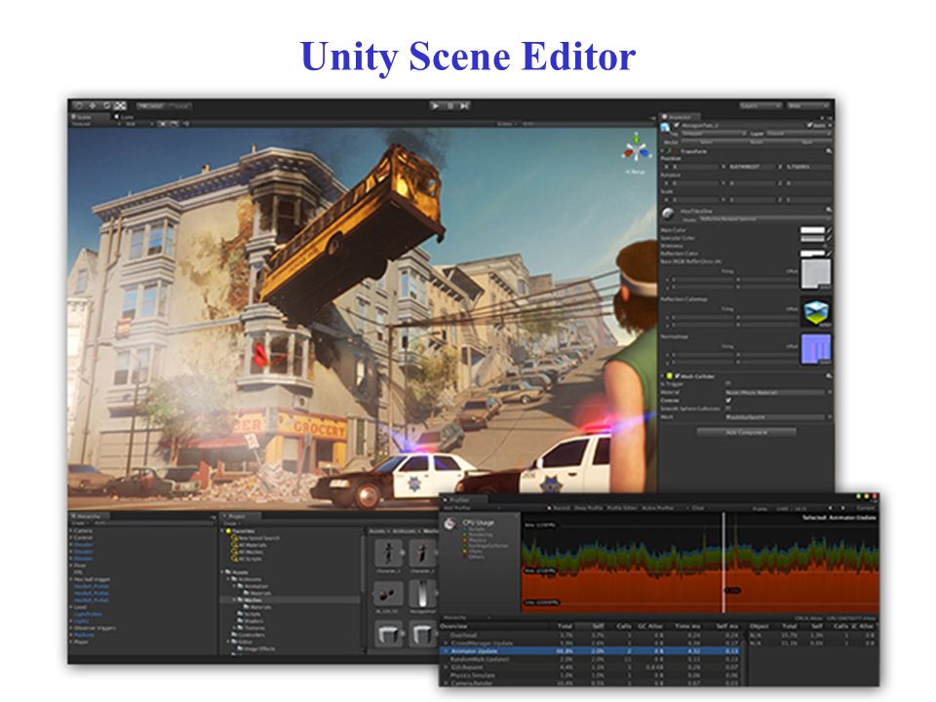This screenshot has width=936, height=702.
Task: Collapse the Mesh Collider component
Action: point(663,376)
